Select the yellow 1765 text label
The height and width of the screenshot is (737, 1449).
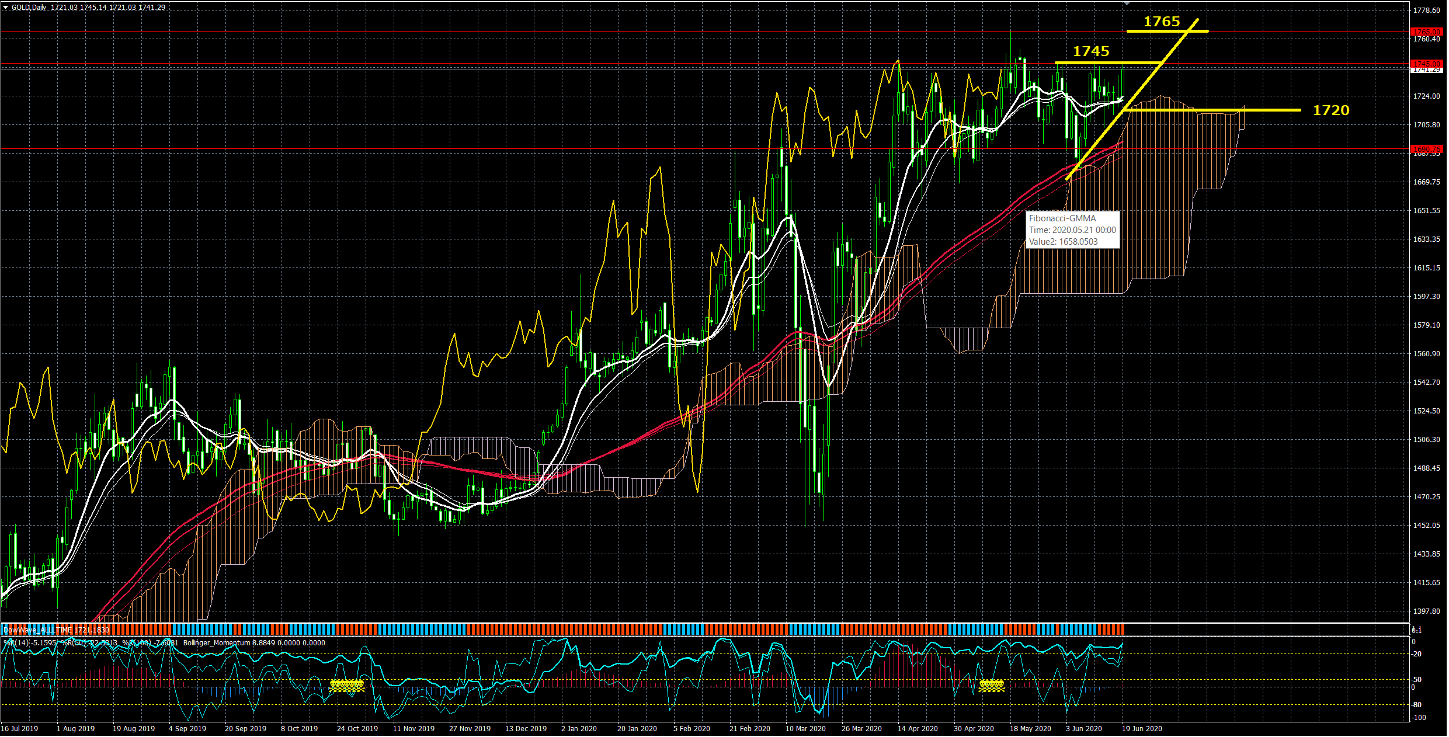[1161, 22]
